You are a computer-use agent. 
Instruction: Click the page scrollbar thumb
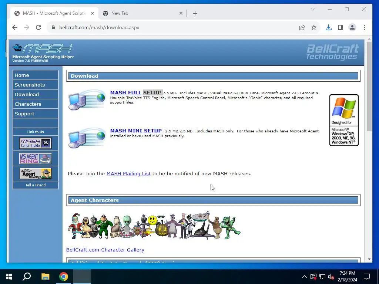point(369,87)
